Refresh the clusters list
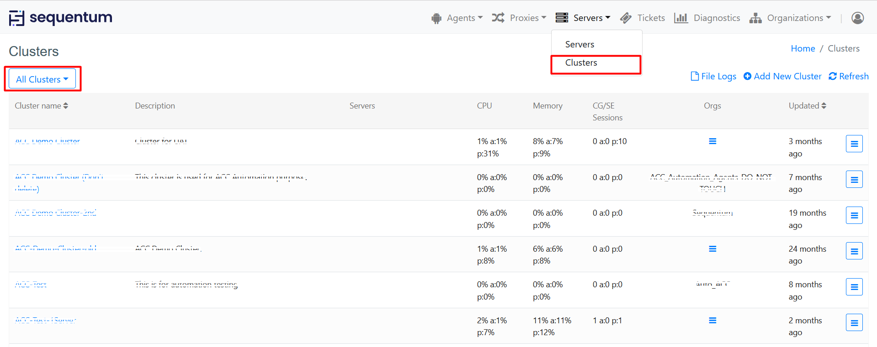 coord(849,76)
